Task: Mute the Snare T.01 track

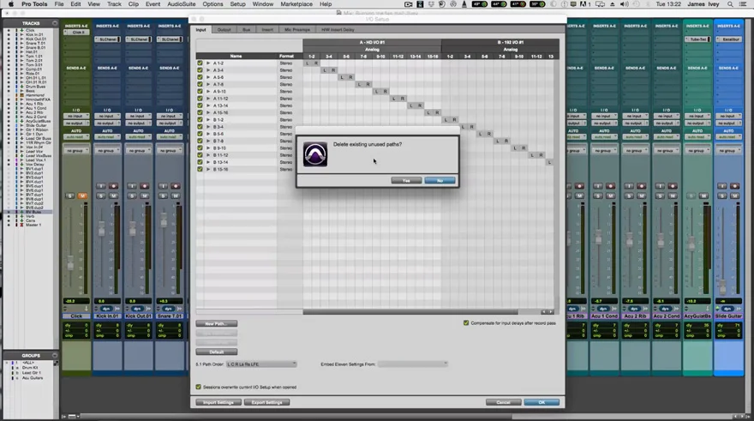Action: (176, 195)
